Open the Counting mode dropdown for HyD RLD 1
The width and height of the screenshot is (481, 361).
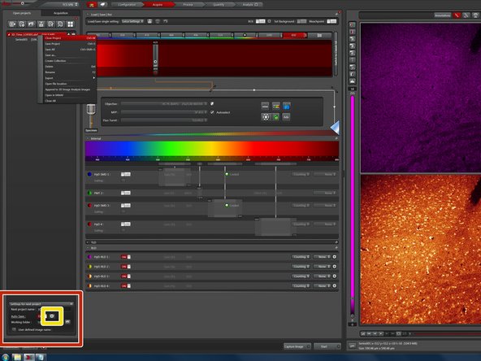coord(301,257)
